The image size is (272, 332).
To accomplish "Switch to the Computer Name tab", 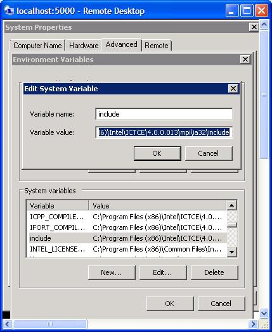I will coord(37,46).
